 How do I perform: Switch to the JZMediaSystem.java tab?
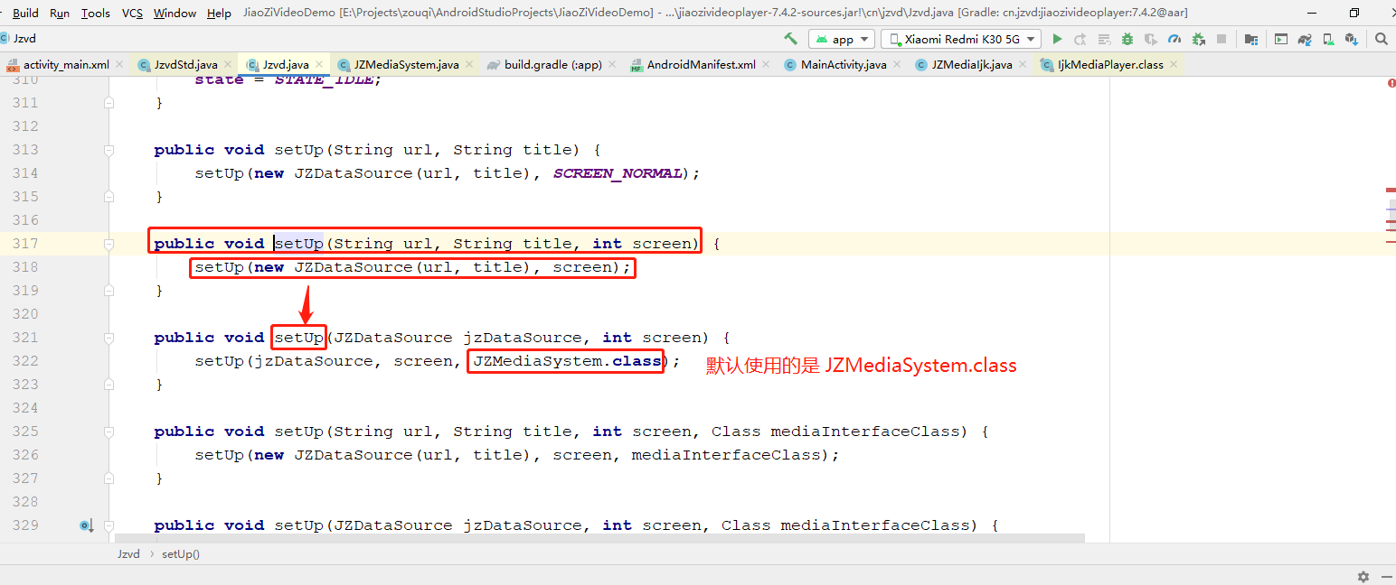point(406,65)
